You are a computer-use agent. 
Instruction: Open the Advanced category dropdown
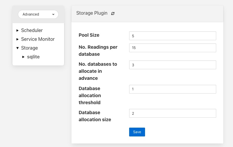[38, 14]
